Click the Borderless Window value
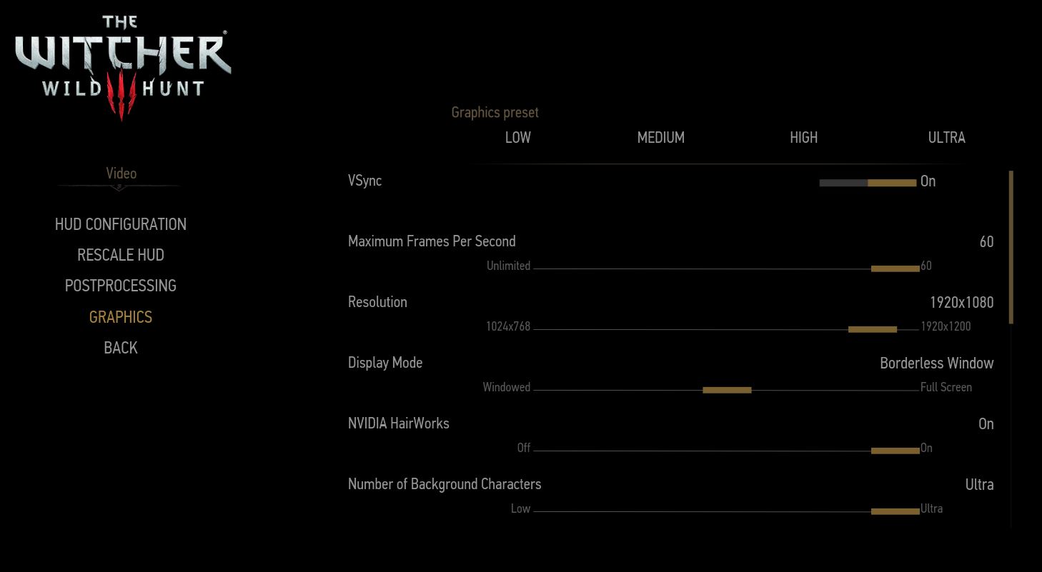Image resolution: width=1042 pixels, height=572 pixels. point(937,363)
